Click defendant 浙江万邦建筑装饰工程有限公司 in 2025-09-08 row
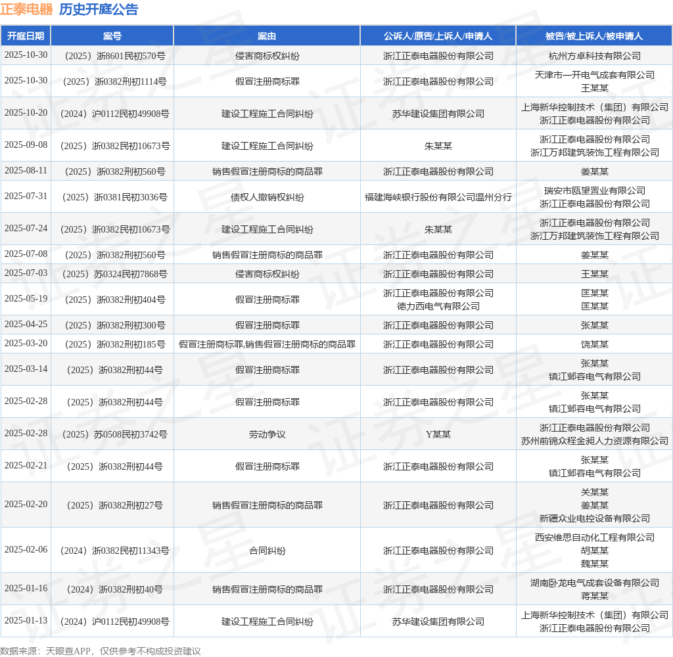This screenshot has width=673, height=657. pos(594,153)
